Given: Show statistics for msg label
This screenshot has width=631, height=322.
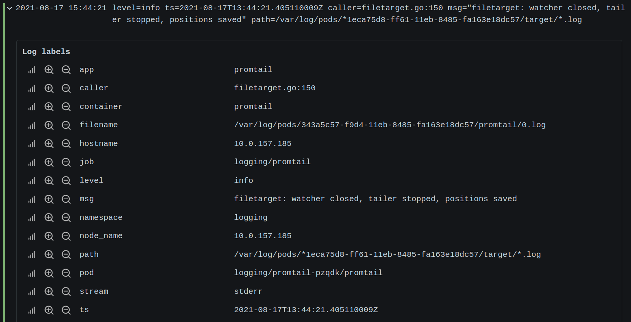Looking at the screenshot, I should [x=32, y=199].
